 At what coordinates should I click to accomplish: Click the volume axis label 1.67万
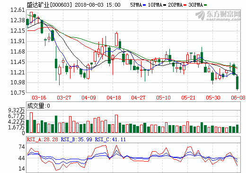pyautogui.click(x=17, y=127)
